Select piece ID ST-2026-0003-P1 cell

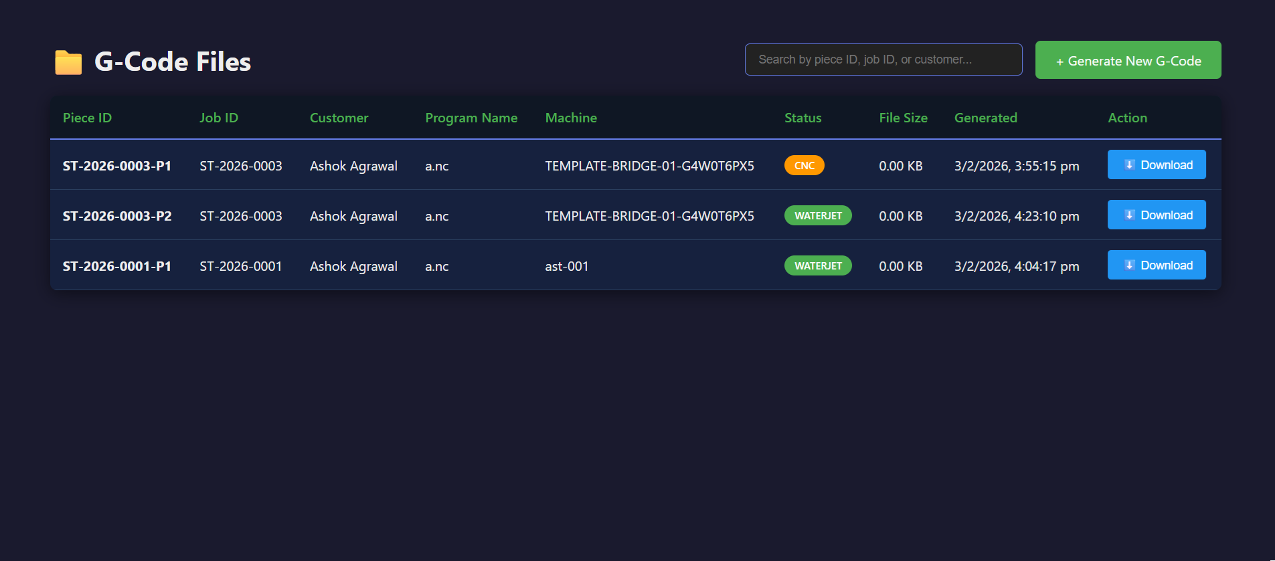pos(117,166)
